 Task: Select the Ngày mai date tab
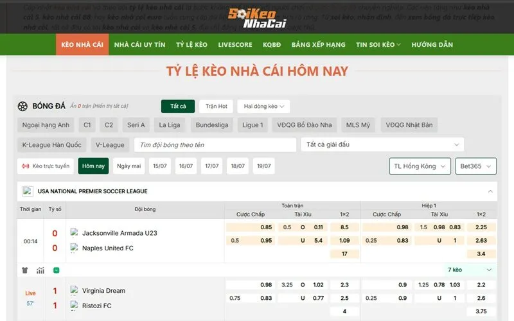(128, 166)
